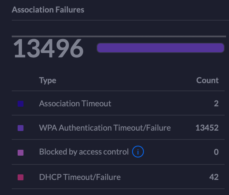Select the DHCP Timeout/Failure label
Image resolution: width=229 pixels, height=195 pixels.
pyautogui.click(x=80, y=177)
